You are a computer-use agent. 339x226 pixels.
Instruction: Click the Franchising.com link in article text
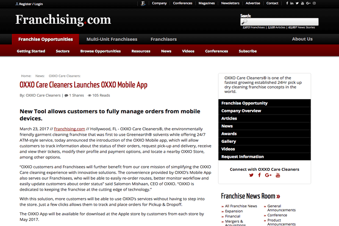coord(69,129)
